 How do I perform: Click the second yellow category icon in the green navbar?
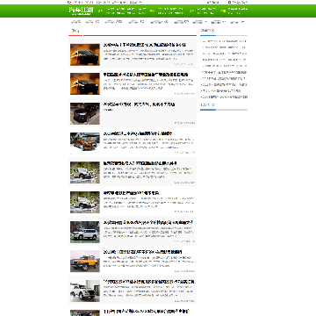152,11
